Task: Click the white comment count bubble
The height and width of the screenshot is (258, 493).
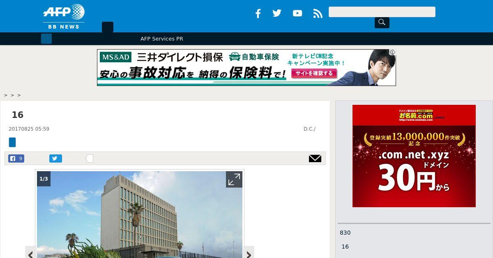Action: tap(89, 158)
